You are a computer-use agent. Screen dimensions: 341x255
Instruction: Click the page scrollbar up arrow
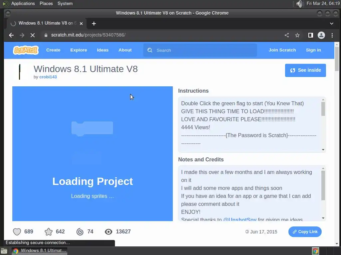pyautogui.click(x=337, y=44)
